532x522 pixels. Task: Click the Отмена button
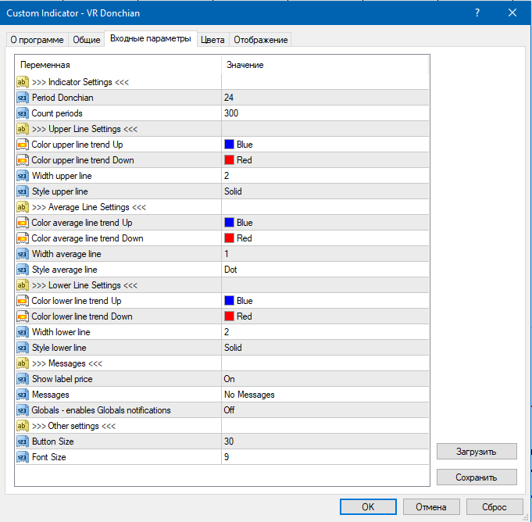[x=431, y=506]
